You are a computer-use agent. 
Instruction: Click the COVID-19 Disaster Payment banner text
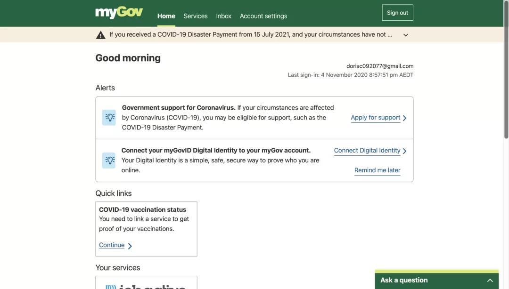tap(251, 35)
